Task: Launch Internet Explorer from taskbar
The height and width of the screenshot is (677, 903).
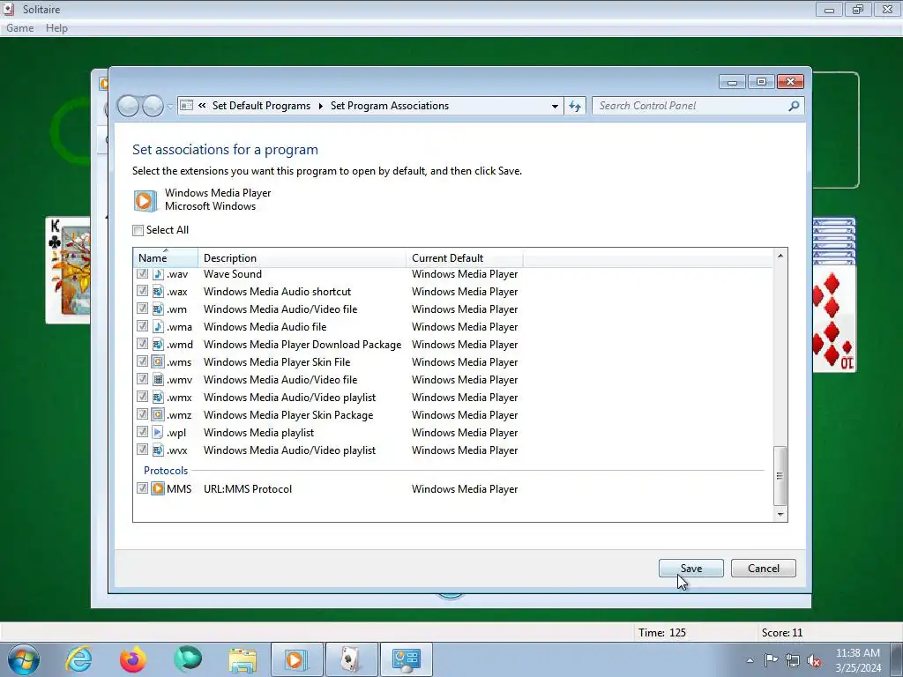Action: click(x=78, y=659)
